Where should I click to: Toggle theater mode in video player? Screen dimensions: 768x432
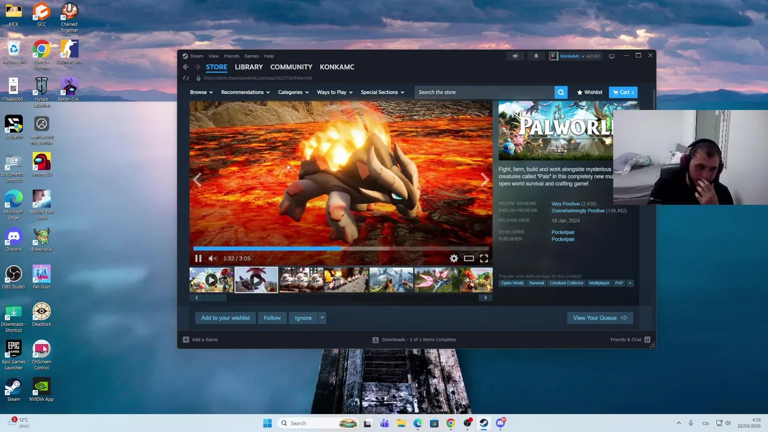(x=469, y=259)
